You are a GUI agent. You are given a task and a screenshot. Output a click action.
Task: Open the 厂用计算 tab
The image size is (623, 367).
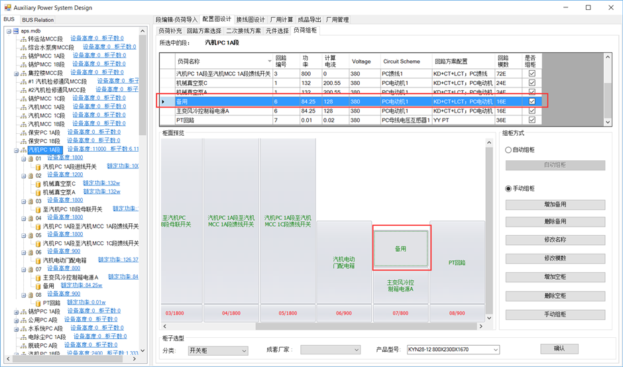(x=281, y=19)
